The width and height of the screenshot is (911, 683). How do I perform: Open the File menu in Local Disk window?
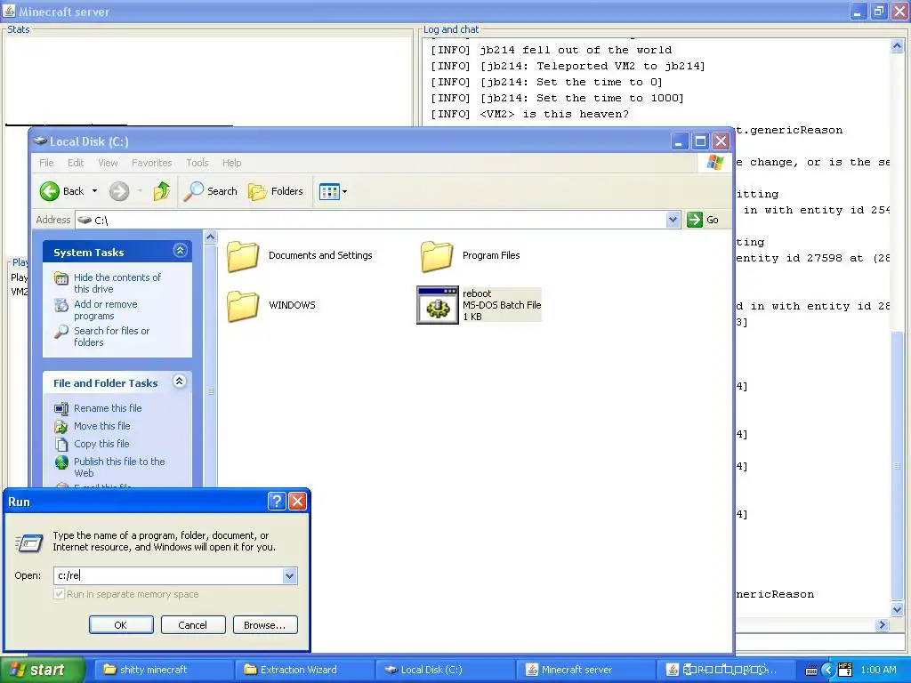[46, 163]
